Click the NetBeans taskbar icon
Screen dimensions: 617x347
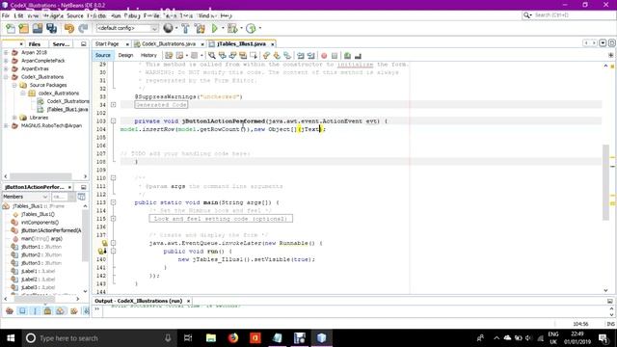(x=321, y=338)
